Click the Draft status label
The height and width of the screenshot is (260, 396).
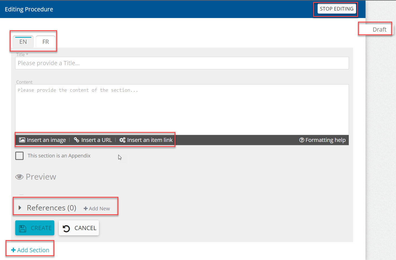[379, 29]
